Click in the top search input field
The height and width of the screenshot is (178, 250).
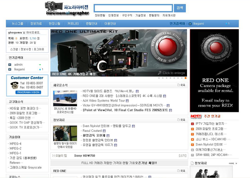[x=133, y=8]
